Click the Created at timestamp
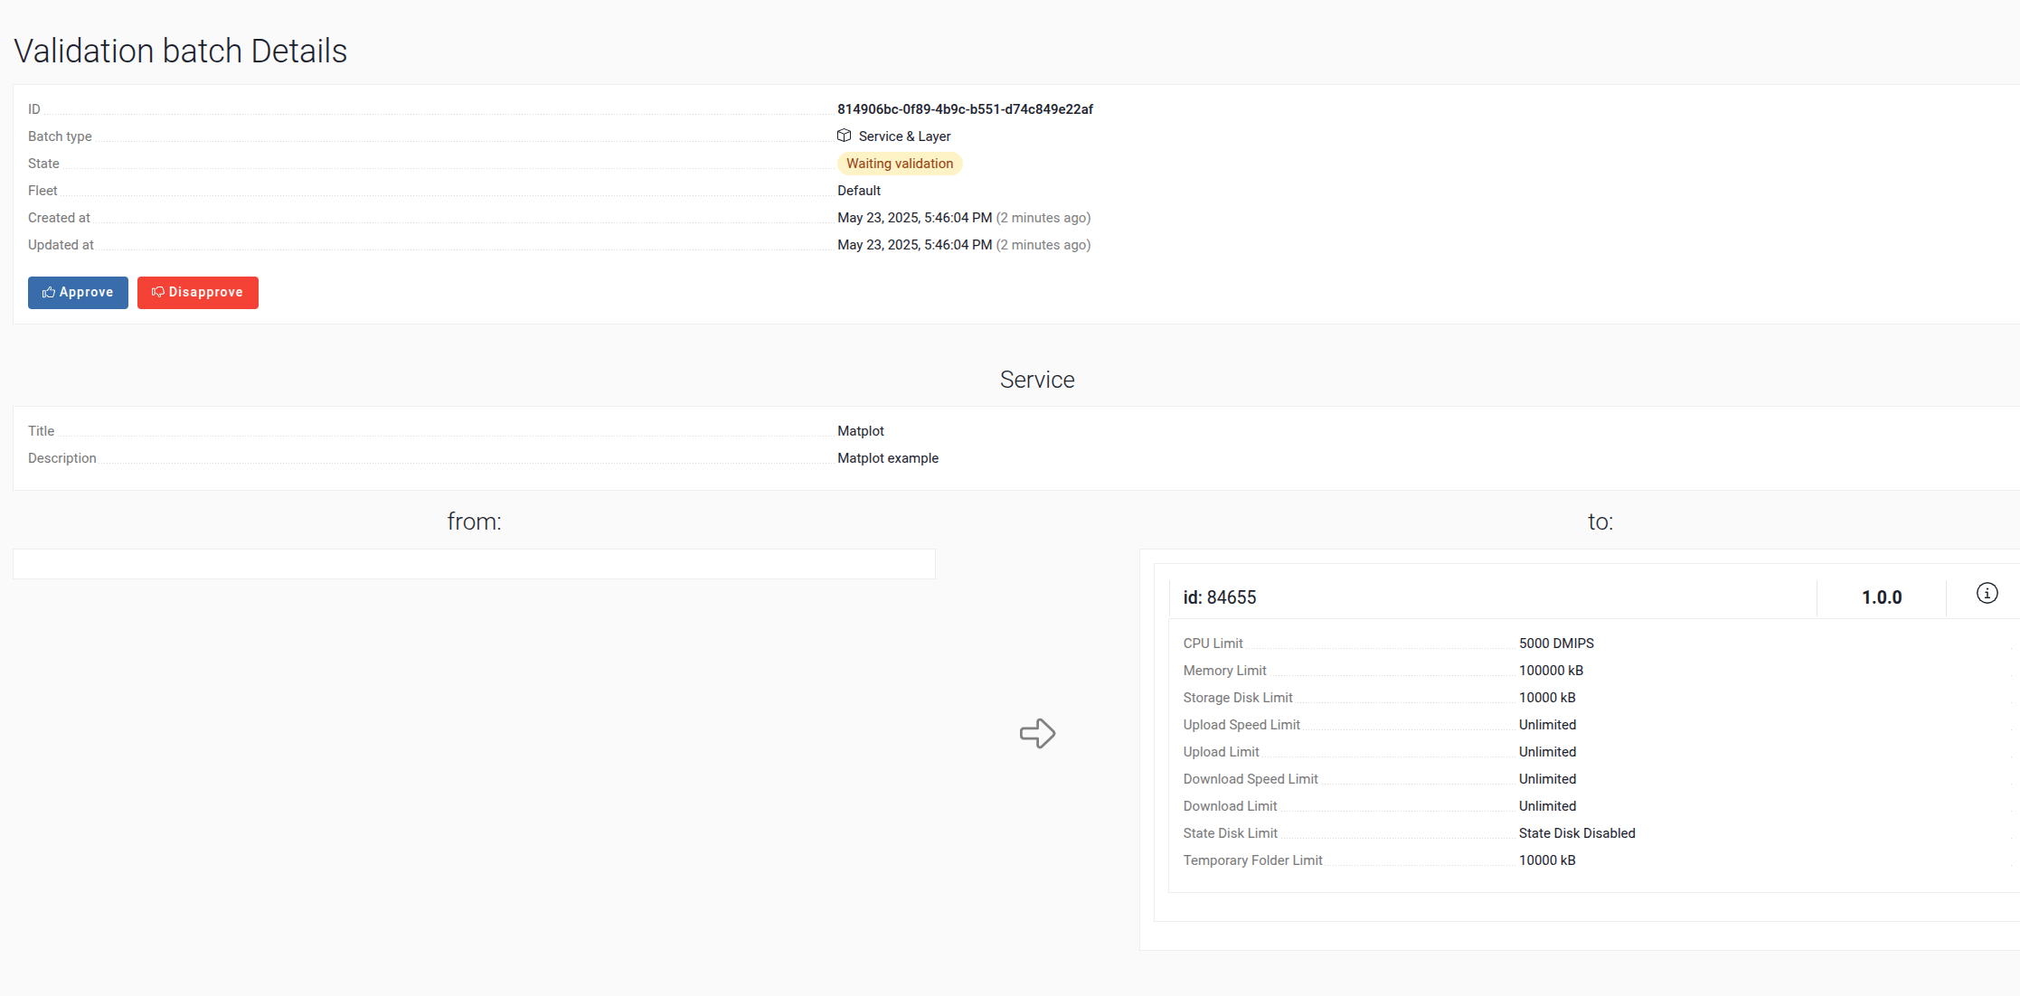Viewport: 2020px width, 996px height. (914, 218)
